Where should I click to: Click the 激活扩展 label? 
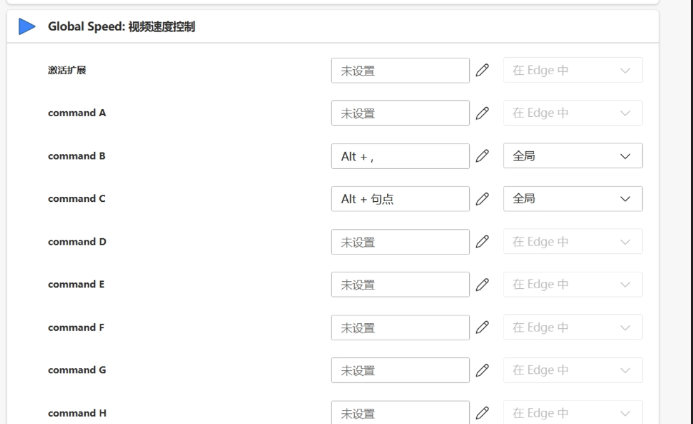click(x=67, y=70)
